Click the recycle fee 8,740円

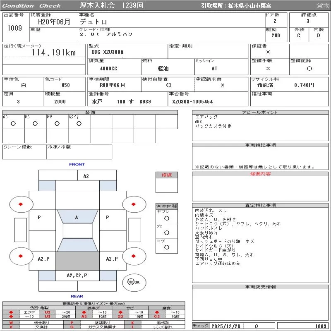tap(304, 85)
